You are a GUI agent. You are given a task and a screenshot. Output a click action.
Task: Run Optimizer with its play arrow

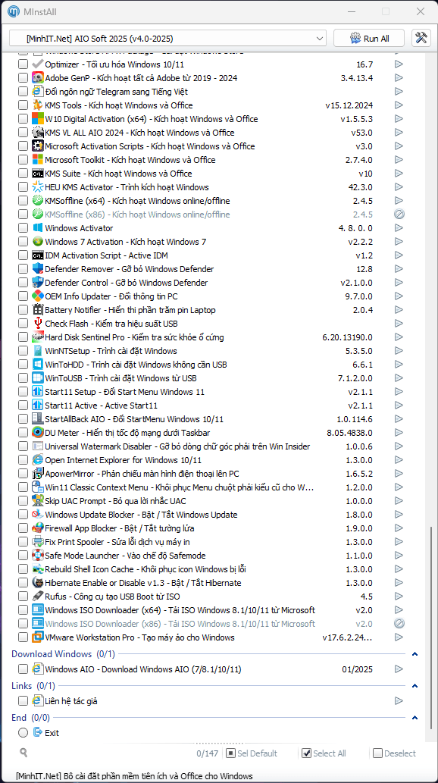pos(399,64)
